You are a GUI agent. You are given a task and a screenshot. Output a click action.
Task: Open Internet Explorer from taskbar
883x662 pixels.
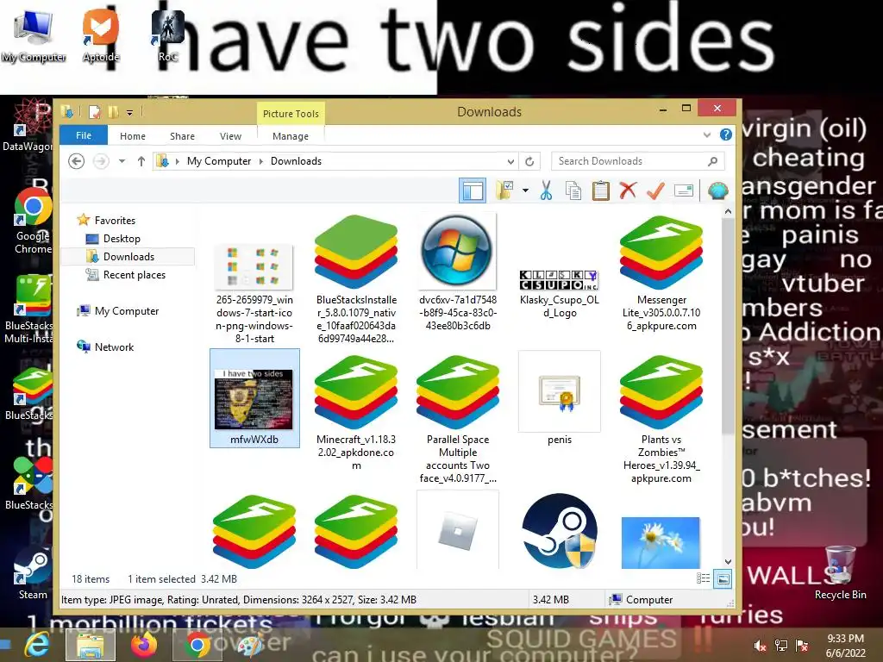click(x=37, y=645)
